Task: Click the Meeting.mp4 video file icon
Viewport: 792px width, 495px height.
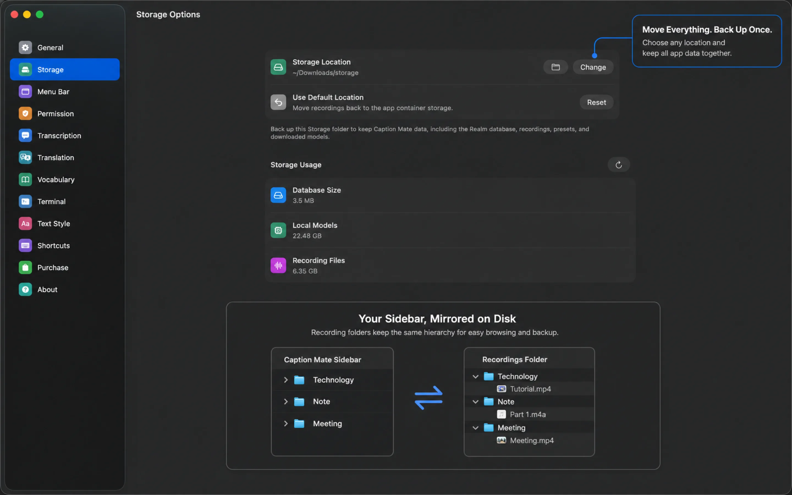Action: pos(501,440)
